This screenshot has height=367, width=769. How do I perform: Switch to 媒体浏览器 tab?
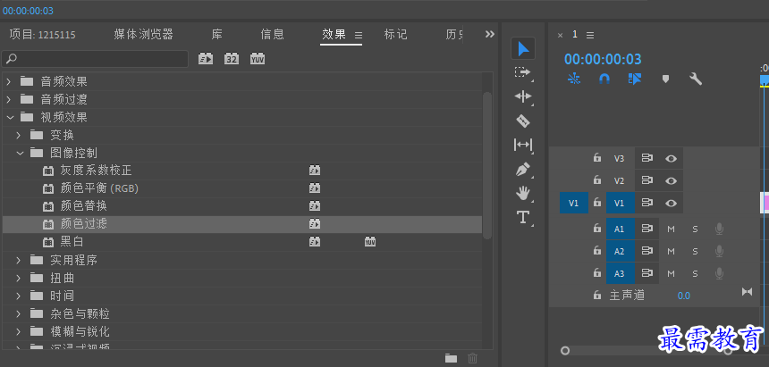click(x=143, y=34)
